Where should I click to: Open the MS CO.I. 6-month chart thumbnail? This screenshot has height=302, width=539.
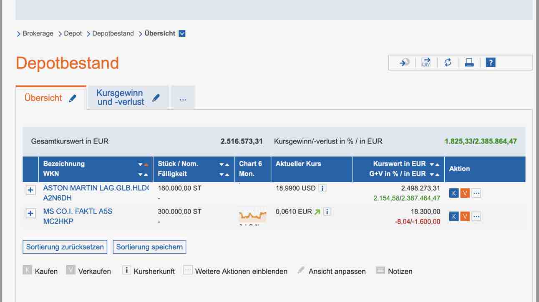[252, 215]
